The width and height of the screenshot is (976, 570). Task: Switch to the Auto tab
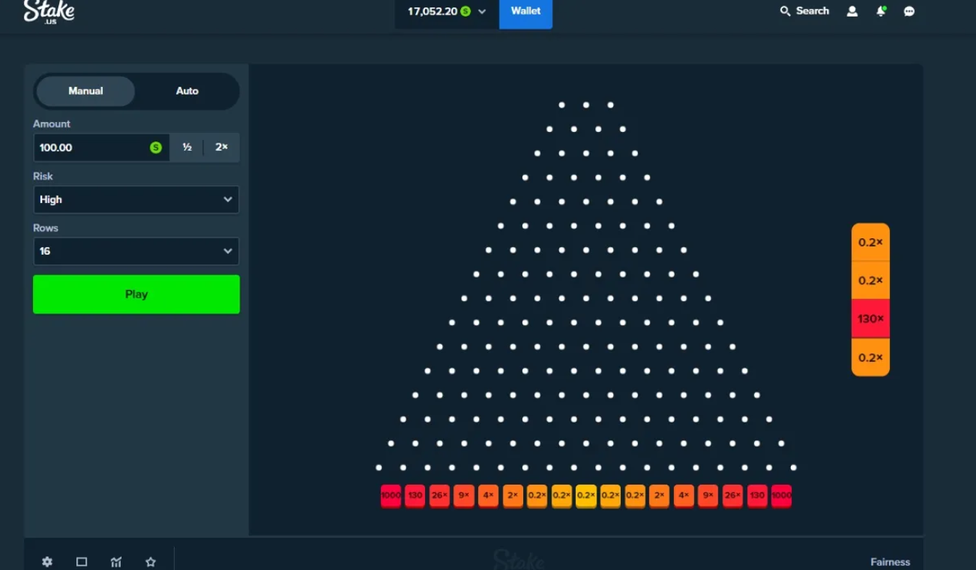187,91
